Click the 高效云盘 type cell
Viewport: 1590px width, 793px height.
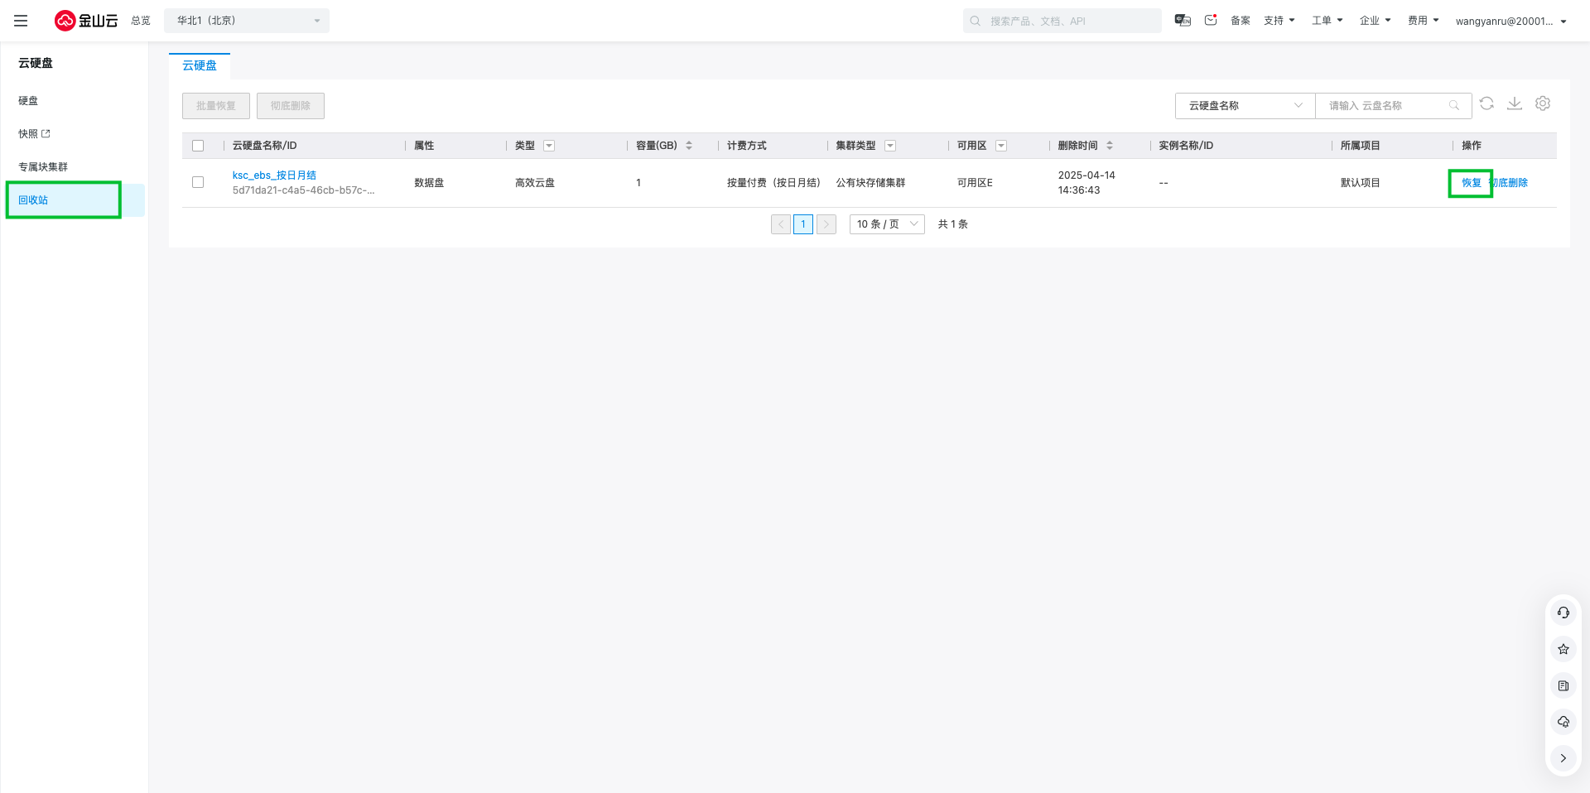(x=535, y=183)
